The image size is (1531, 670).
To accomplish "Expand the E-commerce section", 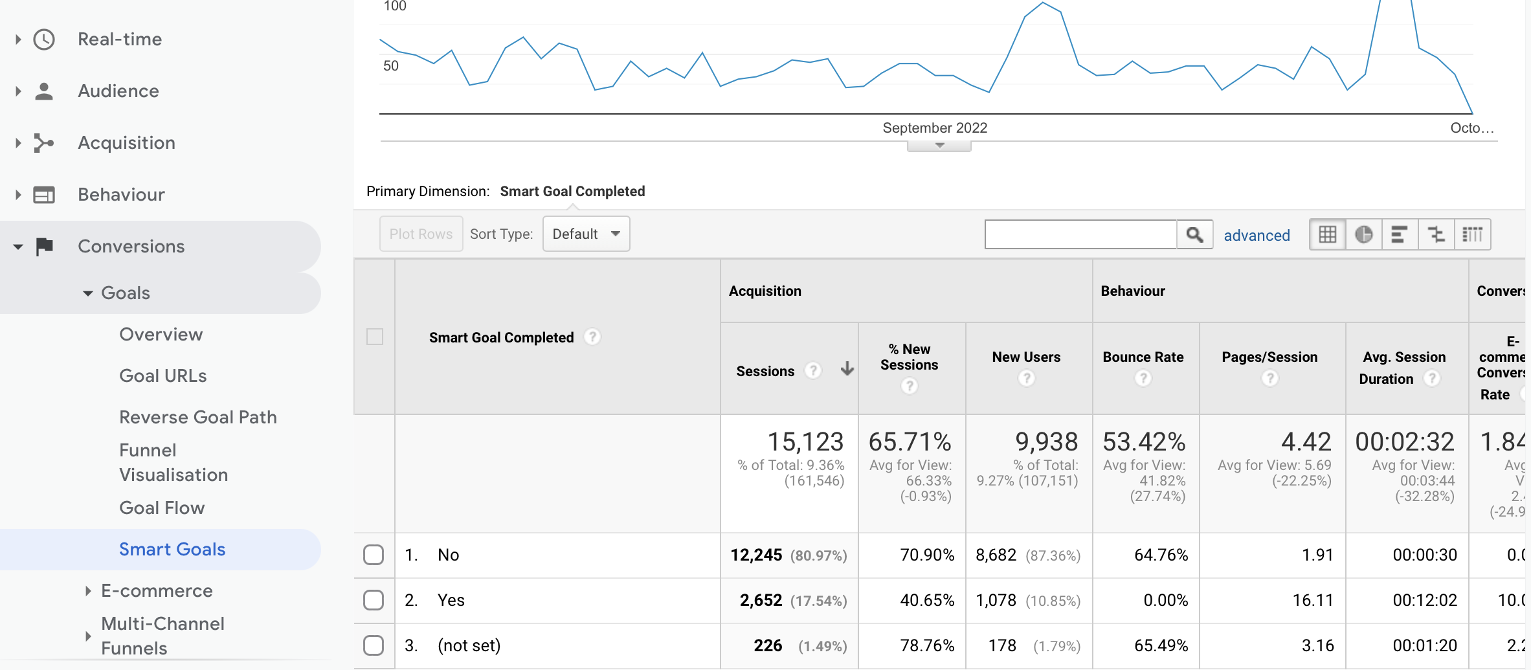I will coord(89,590).
